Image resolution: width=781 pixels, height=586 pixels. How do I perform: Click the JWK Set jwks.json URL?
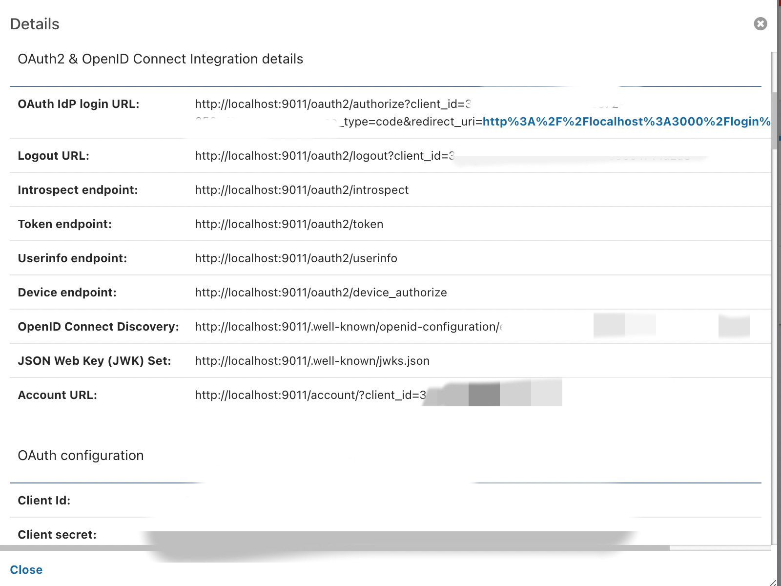[312, 361]
